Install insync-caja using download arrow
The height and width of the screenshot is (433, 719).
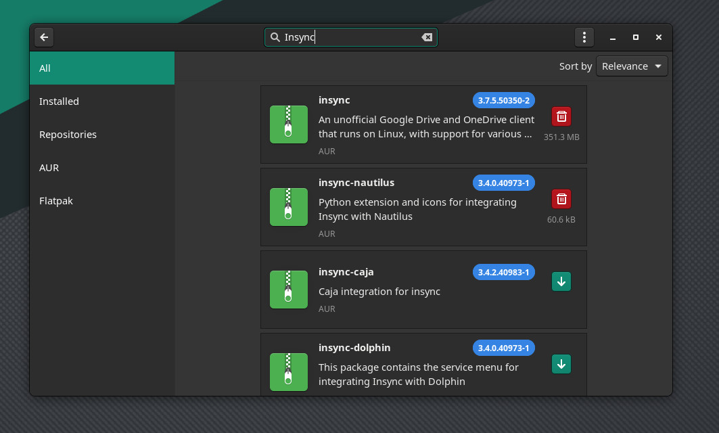(561, 281)
